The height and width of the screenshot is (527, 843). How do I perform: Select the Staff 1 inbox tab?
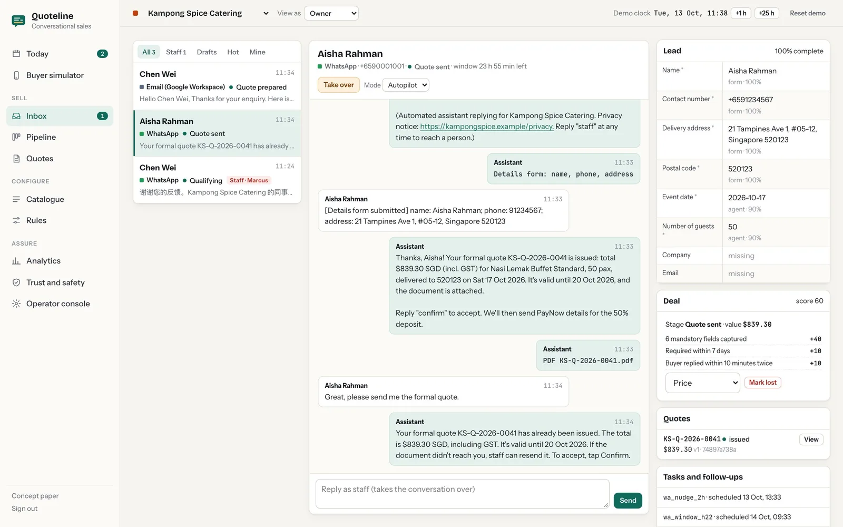(x=176, y=52)
